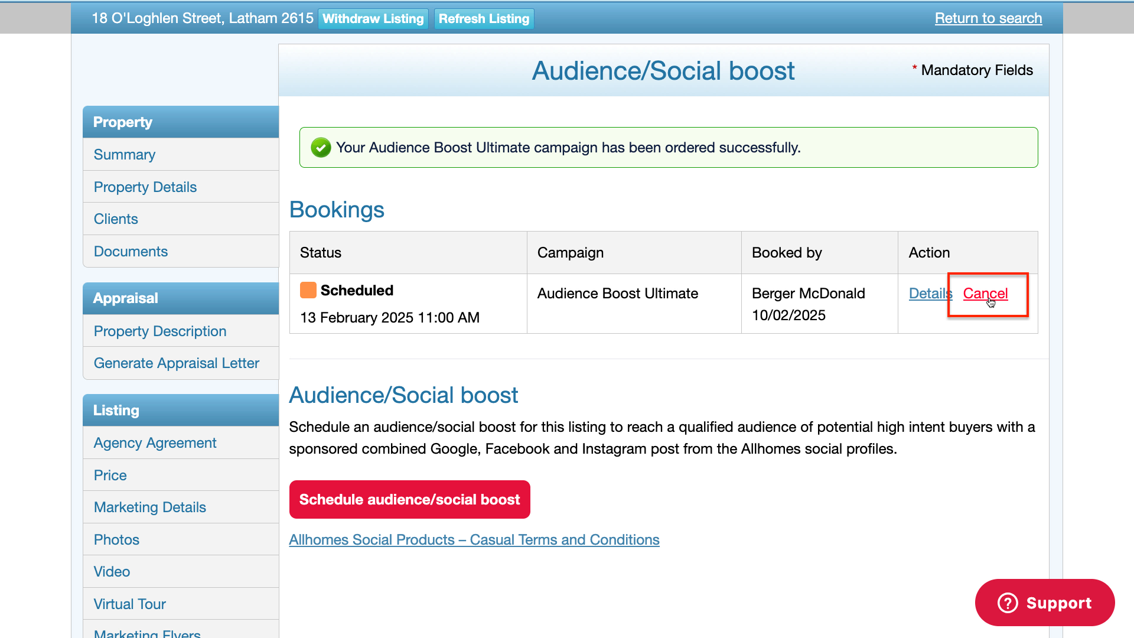
Task: Open Allhomes Social Products Terms and Conditions
Action: click(x=474, y=540)
